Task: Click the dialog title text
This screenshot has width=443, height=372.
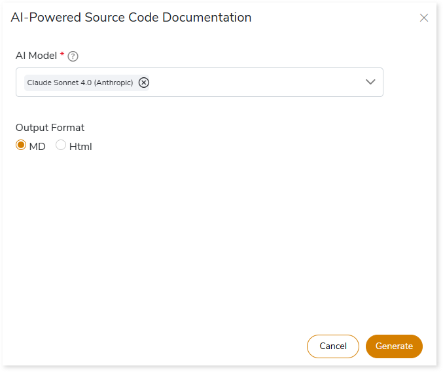Action: point(131,18)
